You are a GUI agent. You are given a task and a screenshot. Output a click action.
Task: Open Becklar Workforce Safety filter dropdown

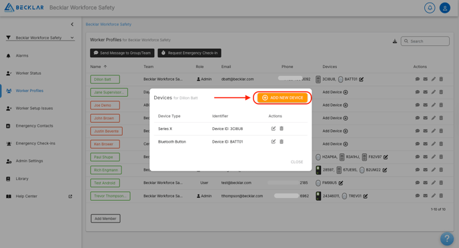pyautogui.click(x=40, y=38)
